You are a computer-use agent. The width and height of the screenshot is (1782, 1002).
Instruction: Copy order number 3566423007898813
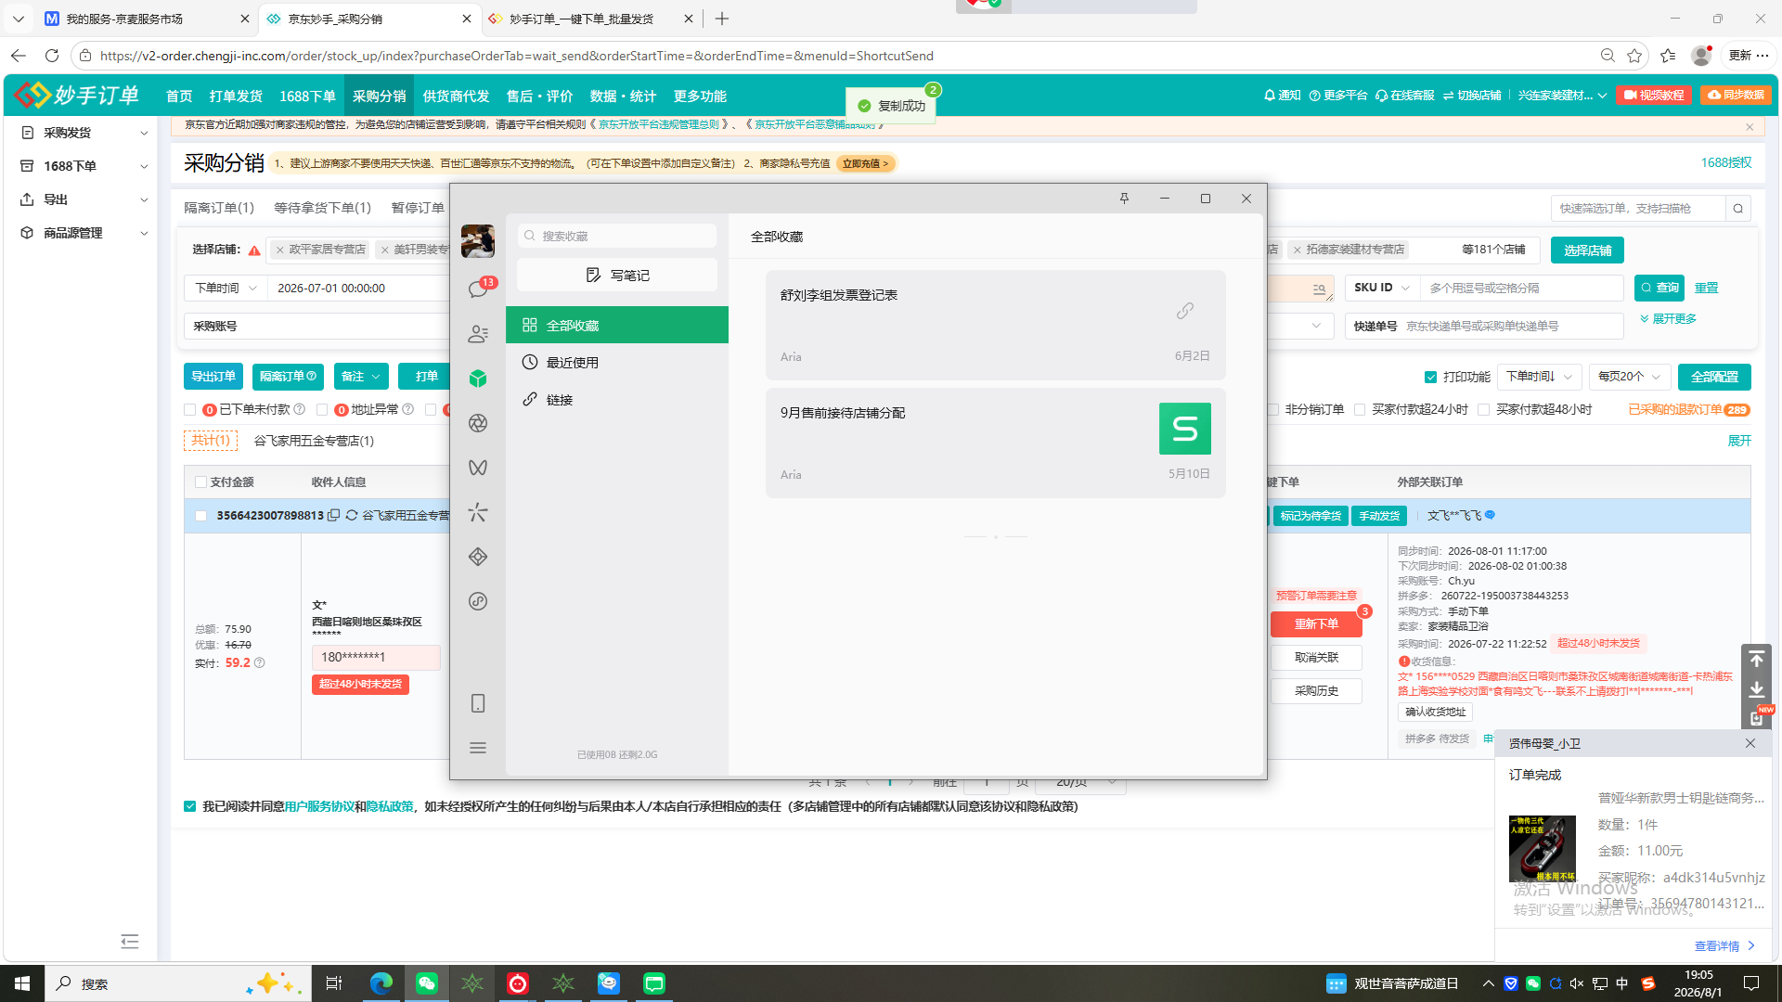pos(333,515)
